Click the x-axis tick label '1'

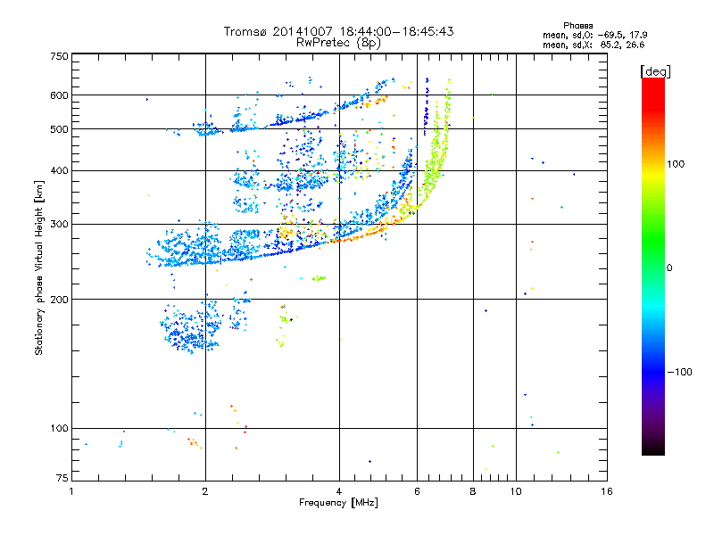point(71,491)
